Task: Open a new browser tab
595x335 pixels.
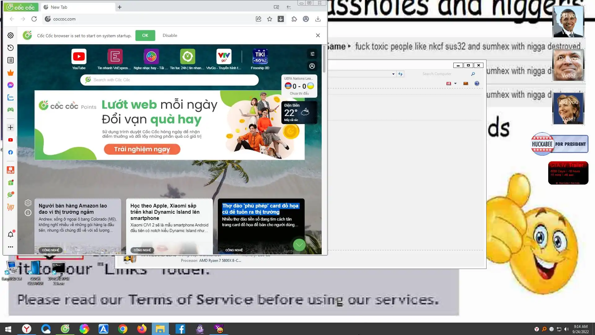Action: [x=120, y=7]
